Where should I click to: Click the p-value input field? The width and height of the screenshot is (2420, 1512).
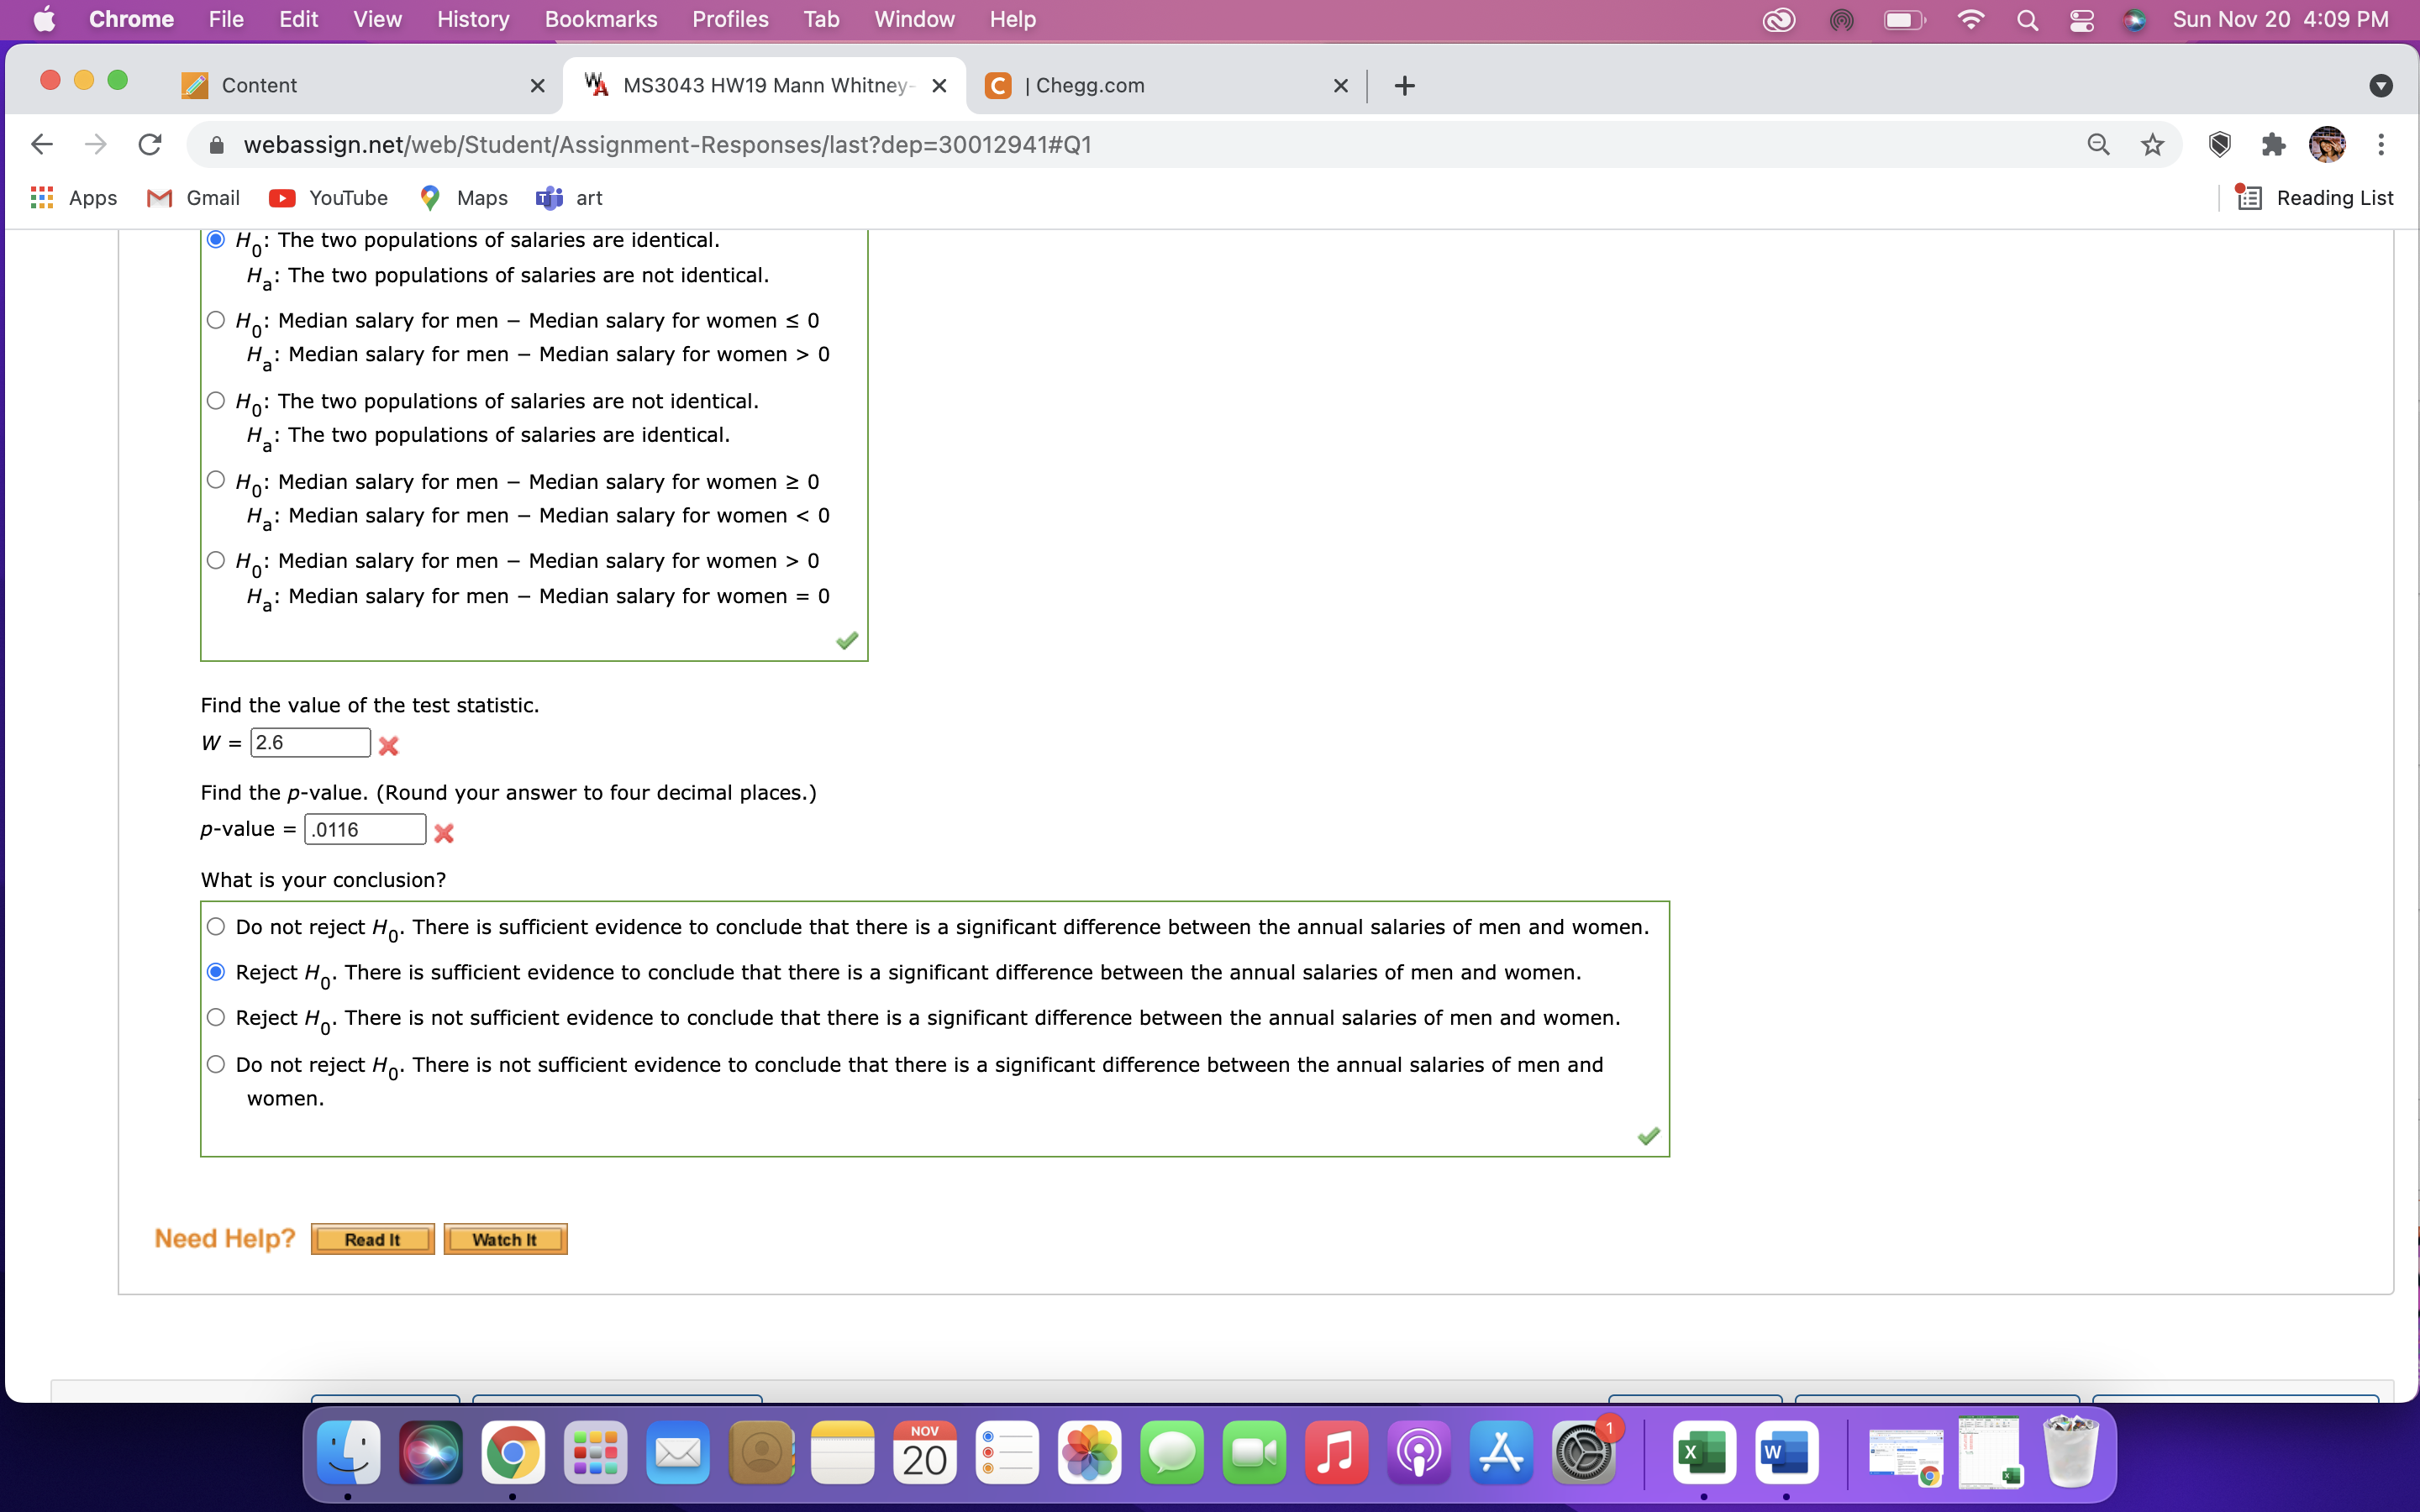pos(365,830)
